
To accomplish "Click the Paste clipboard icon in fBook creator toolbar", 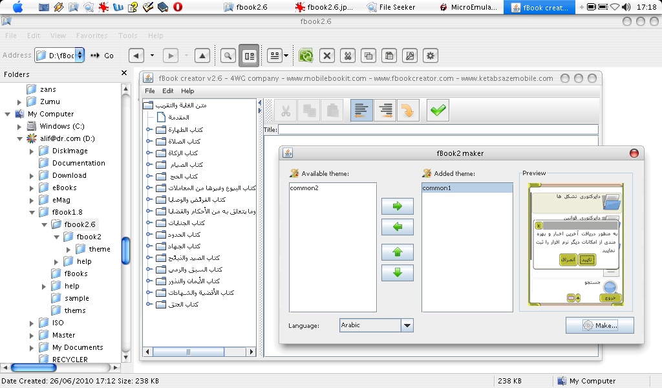I will 333,111.
